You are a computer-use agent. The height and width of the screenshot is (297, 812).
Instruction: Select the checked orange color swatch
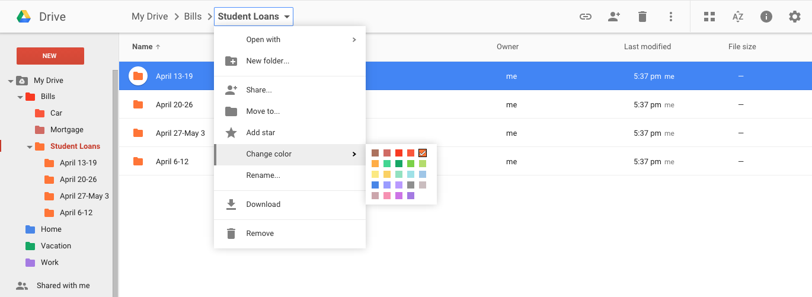point(423,153)
